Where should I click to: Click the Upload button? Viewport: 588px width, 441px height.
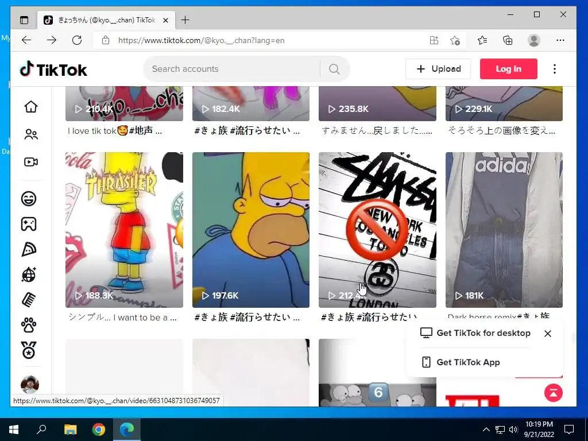(x=438, y=69)
